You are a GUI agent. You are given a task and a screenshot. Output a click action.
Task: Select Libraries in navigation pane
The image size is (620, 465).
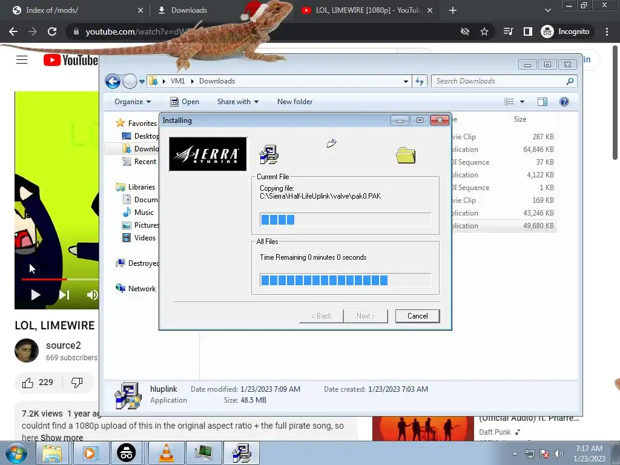coord(135,187)
